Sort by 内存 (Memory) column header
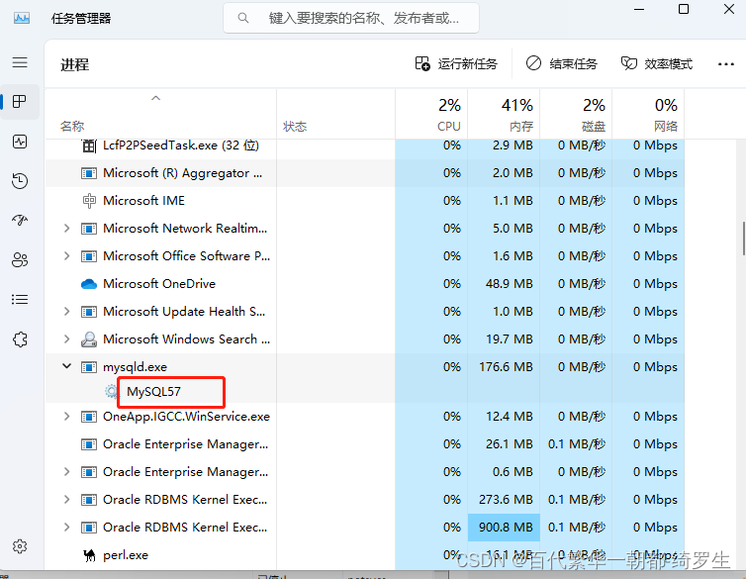Image resolution: width=746 pixels, height=579 pixels. tap(504, 114)
